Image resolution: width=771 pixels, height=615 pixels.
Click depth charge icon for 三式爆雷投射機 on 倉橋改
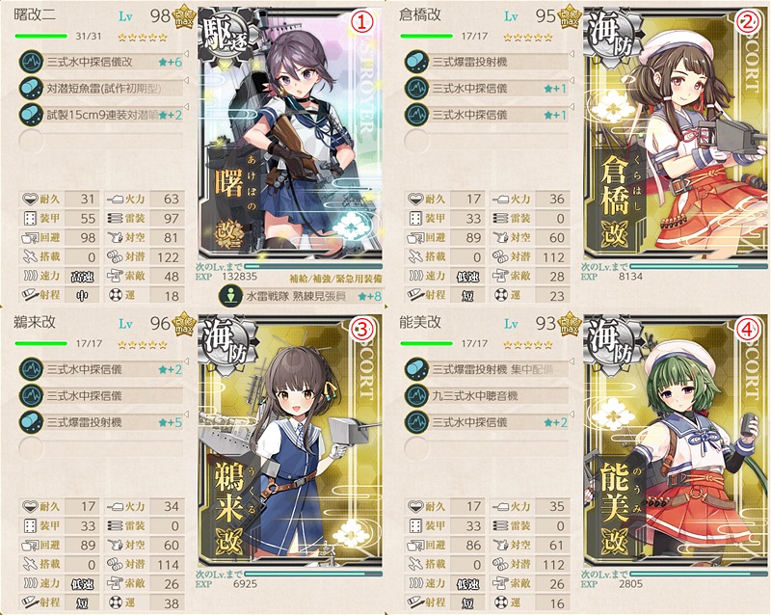tap(416, 62)
